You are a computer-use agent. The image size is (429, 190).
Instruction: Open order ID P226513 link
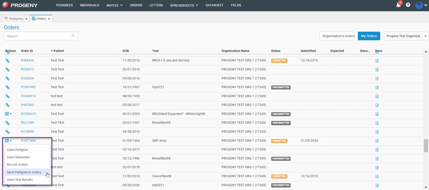(x=27, y=69)
